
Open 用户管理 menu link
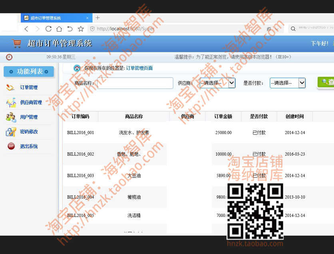coord(29,117)
